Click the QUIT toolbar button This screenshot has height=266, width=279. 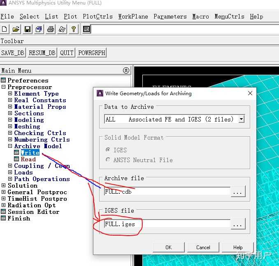(67, 53)
